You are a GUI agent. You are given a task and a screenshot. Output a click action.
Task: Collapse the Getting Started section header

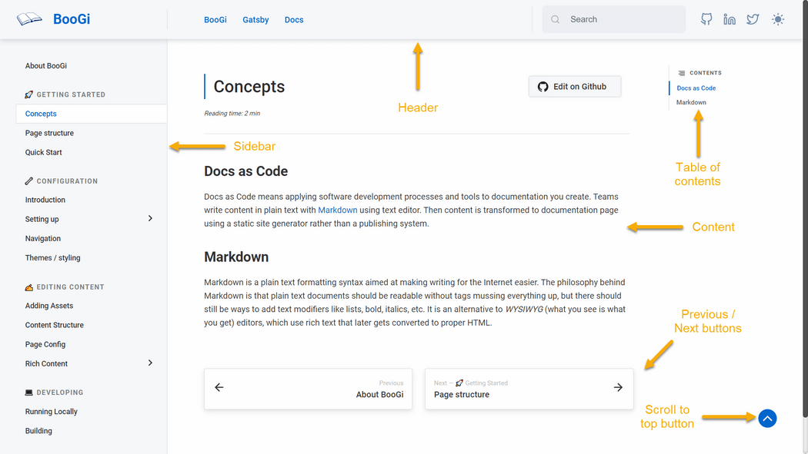[65, 94]
